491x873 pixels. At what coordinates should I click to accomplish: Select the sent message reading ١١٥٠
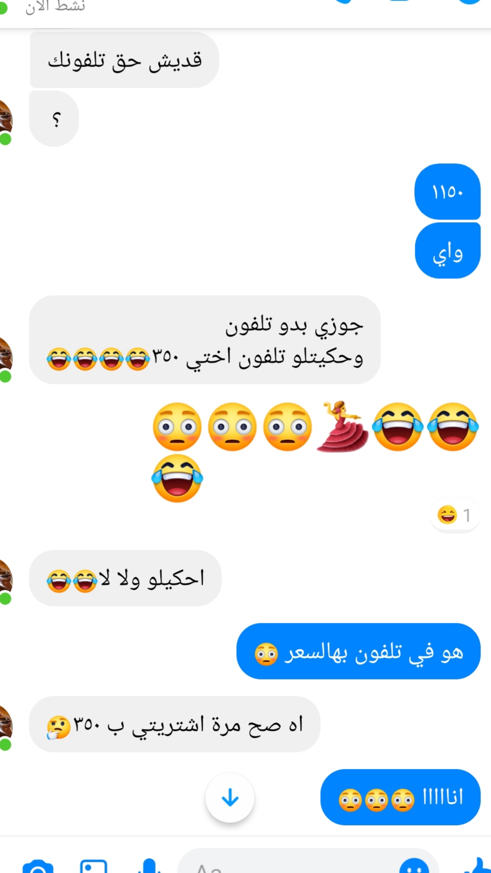pyautogui.click(x=447, y=192)
